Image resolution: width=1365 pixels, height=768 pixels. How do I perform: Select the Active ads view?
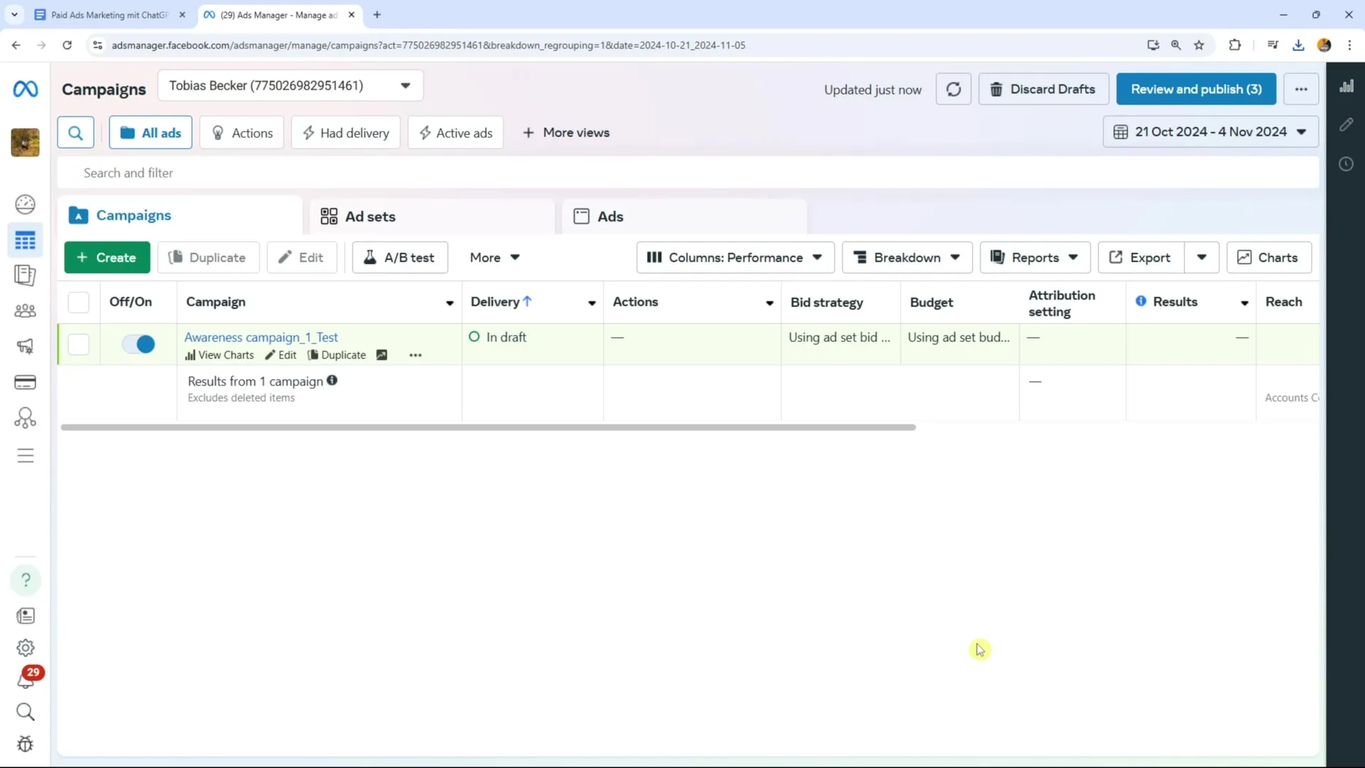tap(456, 133)
